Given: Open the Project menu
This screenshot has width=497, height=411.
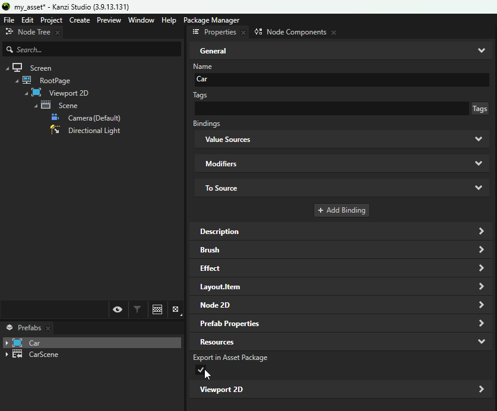Looking at the screenshot, I should [51, 20].
